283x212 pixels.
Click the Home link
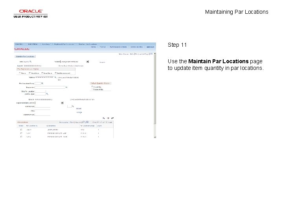click(x=93, y=47)
